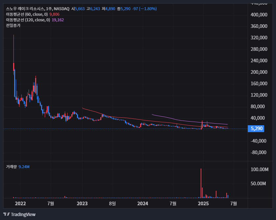Click the highlighted current price tag 5,290
The width and height of the screenshot is (276, 220).
pyautogui.click(x=256, y=129)
